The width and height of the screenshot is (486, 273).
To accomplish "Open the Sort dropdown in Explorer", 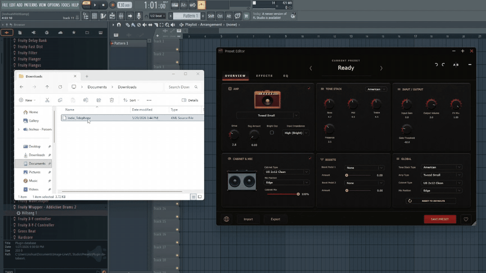I will 131,100.
